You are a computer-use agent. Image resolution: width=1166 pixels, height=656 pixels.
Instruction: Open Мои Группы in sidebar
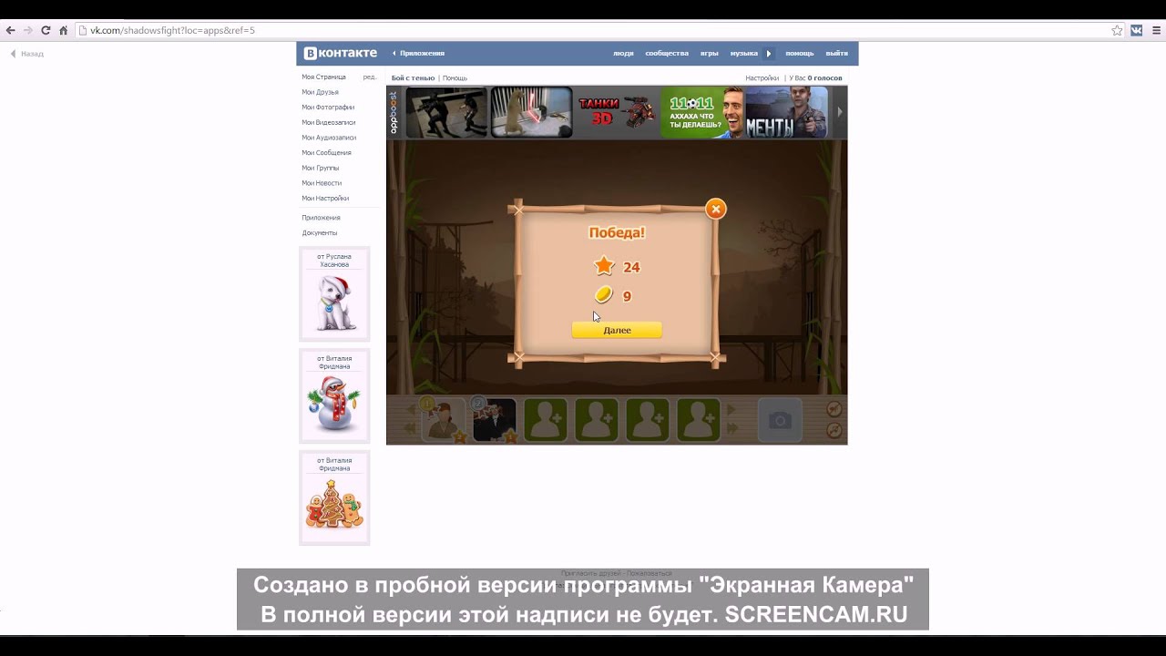tap(320, 168)
